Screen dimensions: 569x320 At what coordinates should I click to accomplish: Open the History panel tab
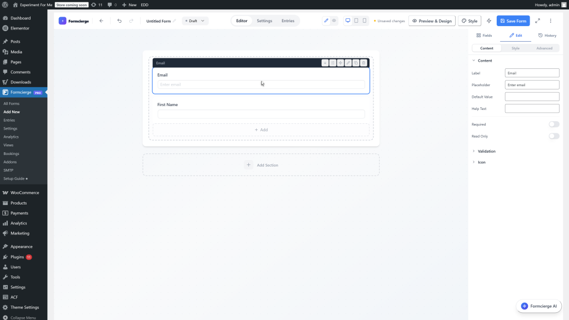[547, 35]
